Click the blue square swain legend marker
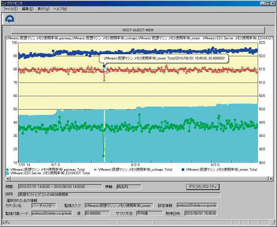The height and width of the screenshot is (227, 277). (183, 170)
